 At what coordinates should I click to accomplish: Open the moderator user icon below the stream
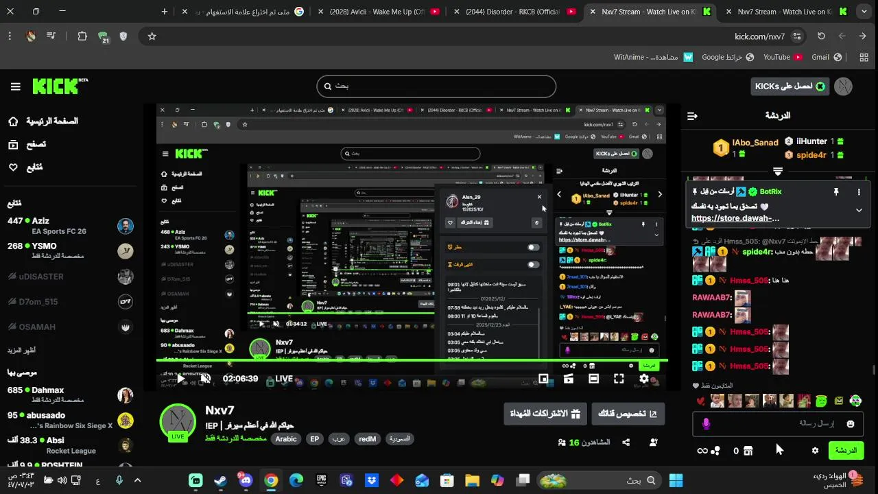click(x=653, y=443)
